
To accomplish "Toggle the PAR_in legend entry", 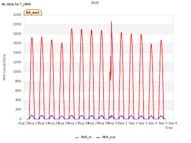I will [83, 137].
